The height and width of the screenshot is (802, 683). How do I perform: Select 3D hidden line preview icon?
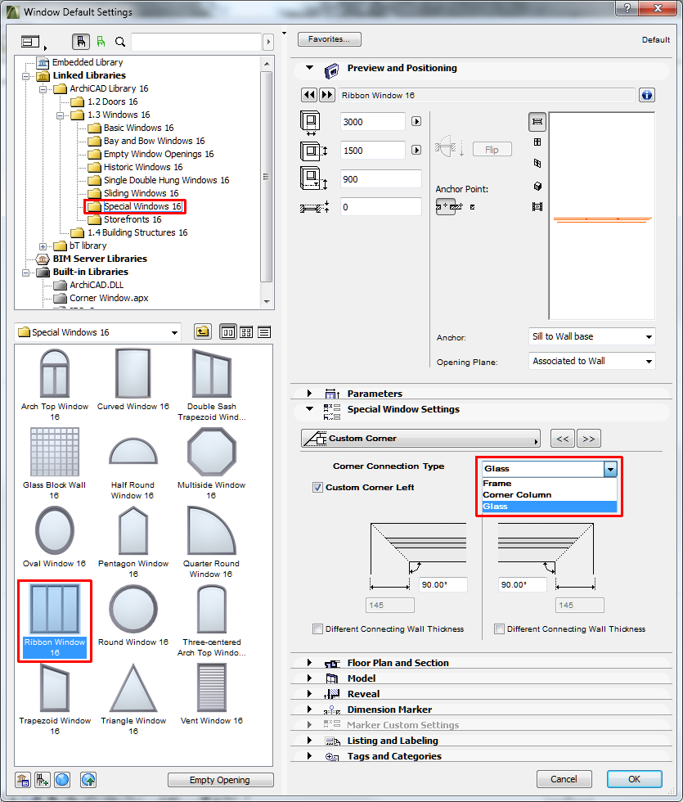click(x=537, y=164)
